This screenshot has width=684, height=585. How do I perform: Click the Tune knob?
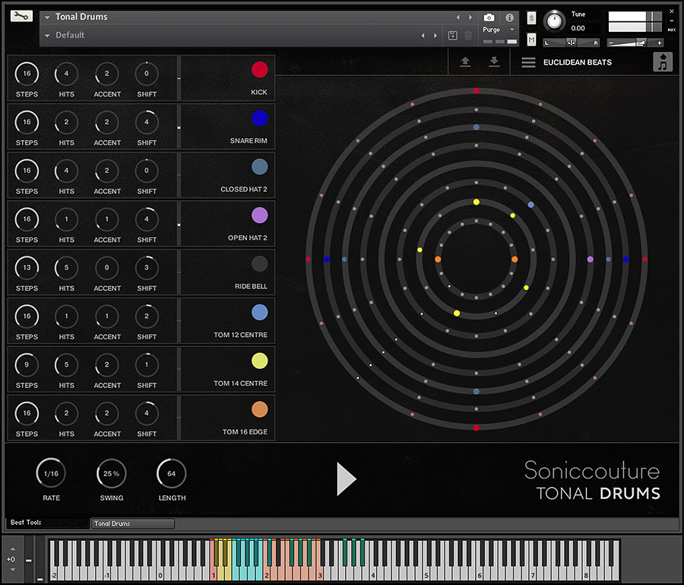click(x=555, y=21)
